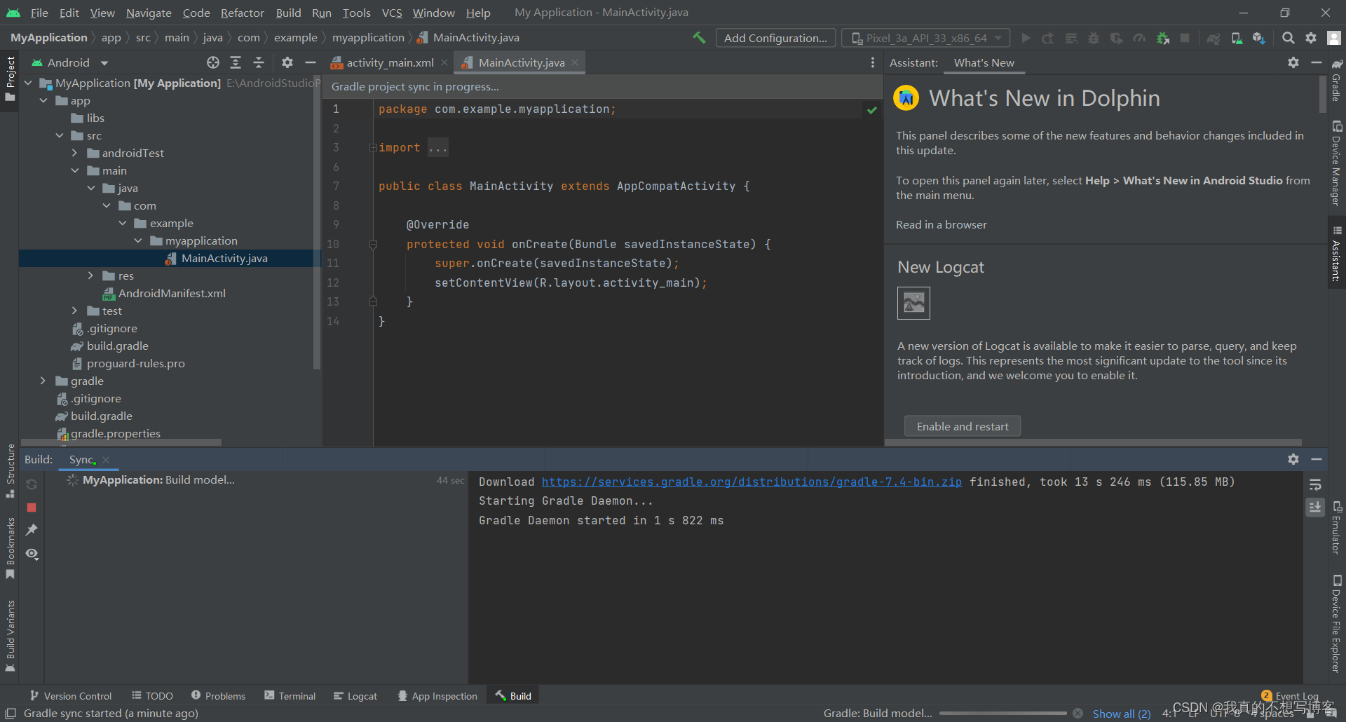Toggle Project tool window on left strip
Viewport: 1346px width, 722px height.
(x=10, y=79)
